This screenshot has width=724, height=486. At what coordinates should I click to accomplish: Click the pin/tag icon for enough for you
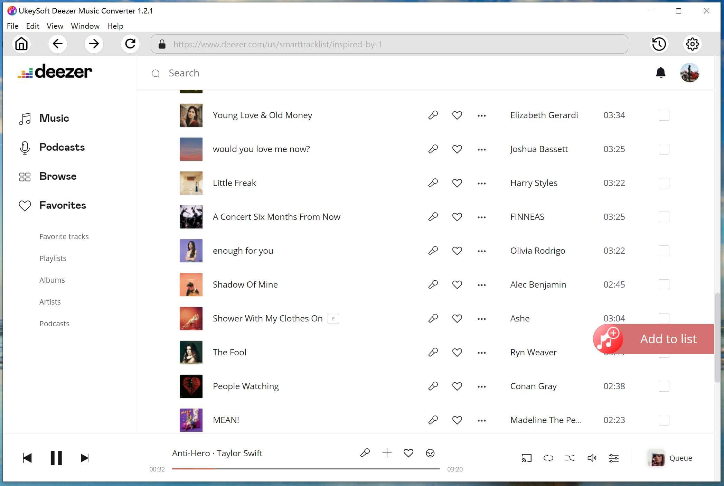[x=433, y=250]
